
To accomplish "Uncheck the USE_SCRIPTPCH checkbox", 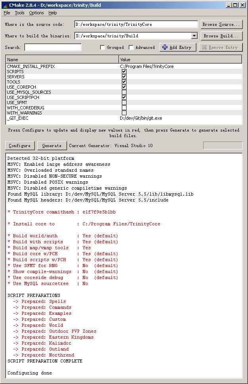I will (x=124, y=97).
